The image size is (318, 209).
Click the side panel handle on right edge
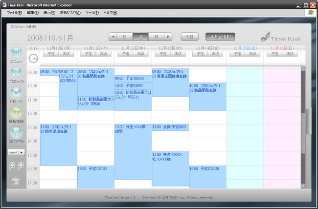coord(309,121)
